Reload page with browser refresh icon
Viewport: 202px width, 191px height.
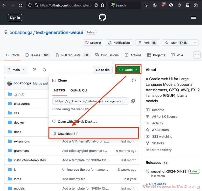[21, 5]
